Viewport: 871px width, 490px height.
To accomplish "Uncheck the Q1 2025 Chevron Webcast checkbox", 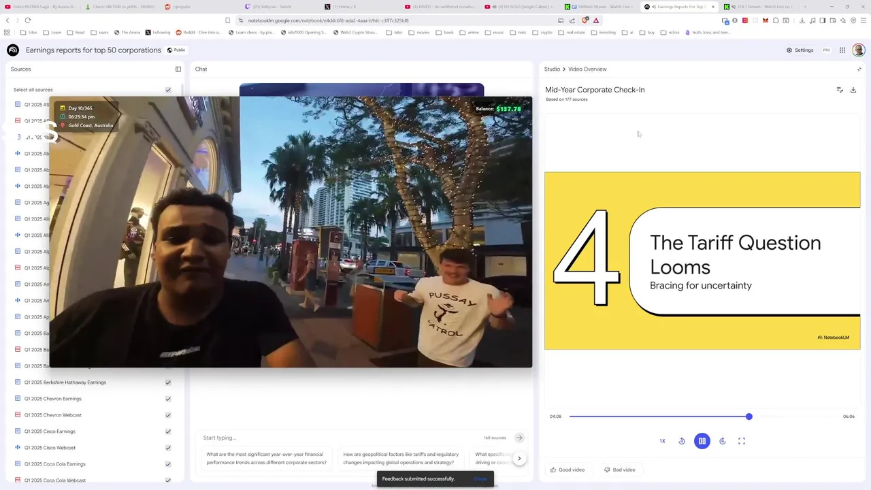I will [x=168, y=415].
